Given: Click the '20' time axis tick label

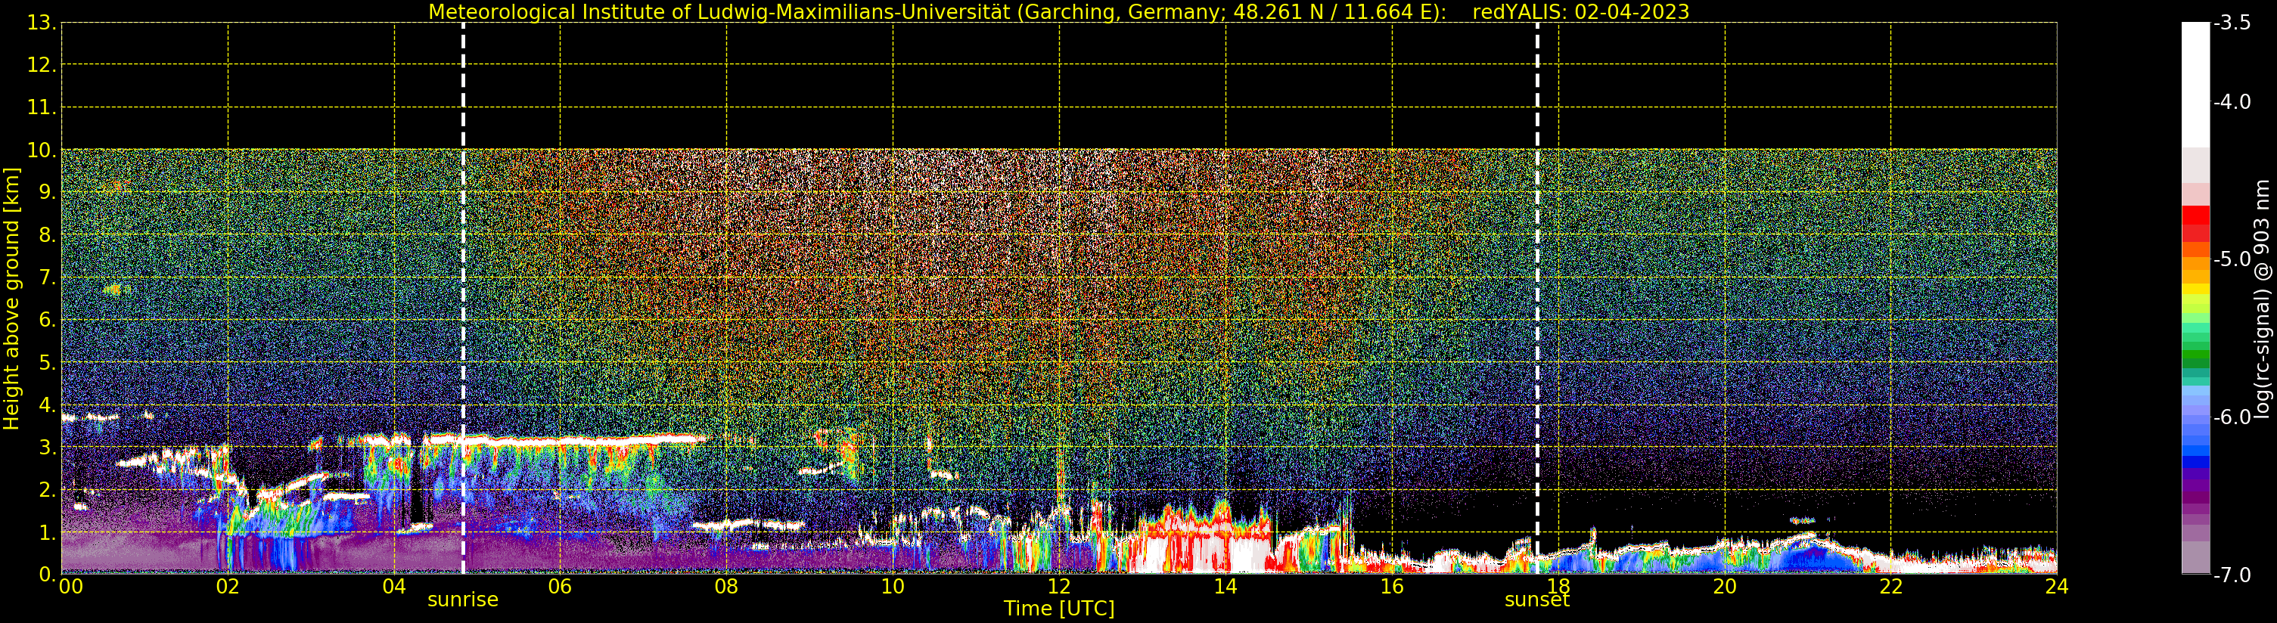Looking at the screenshot, I should [x=1725, y=587].
